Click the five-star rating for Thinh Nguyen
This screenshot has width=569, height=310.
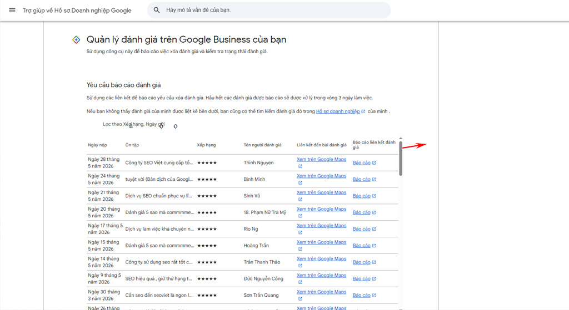(207, 163)
